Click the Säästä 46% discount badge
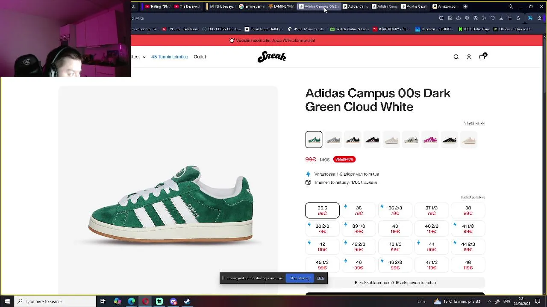This screenshot has width=547, height=307. [x=344, y=159]
